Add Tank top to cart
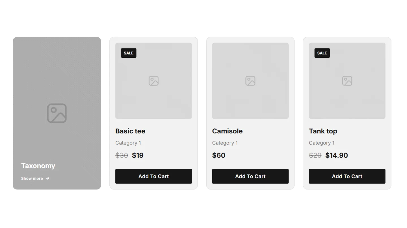The width and height of the screenshot is (407, 228). click(x=347, y=176)
